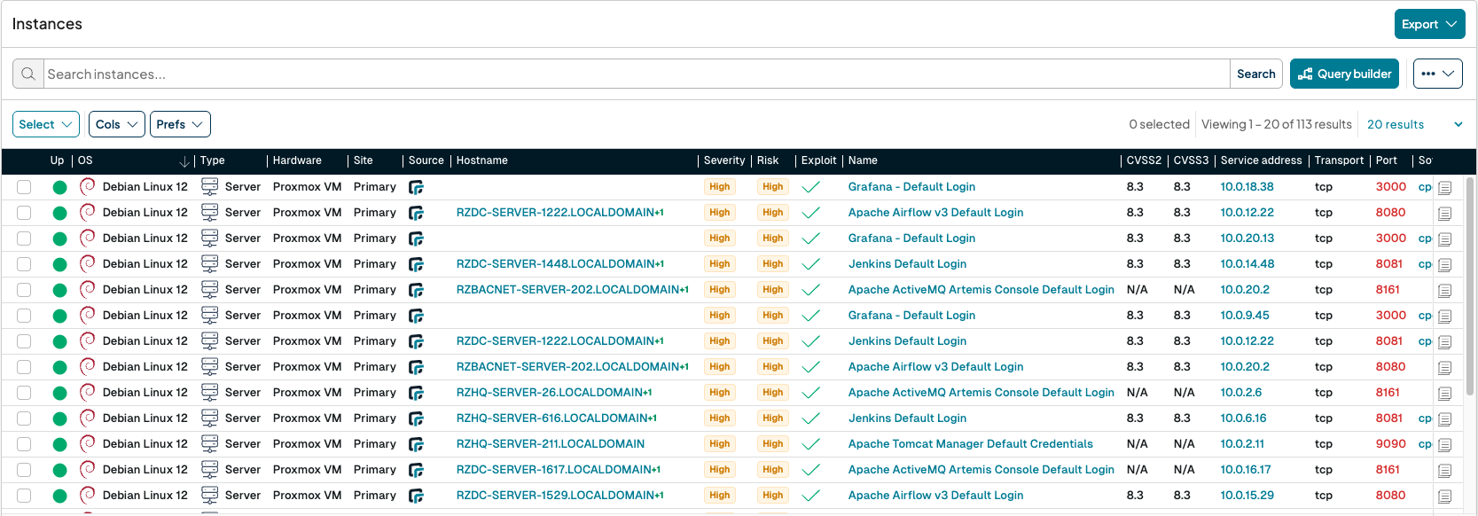
Task: Open the Apache Tomcat Manager Default Credentials link
Action: [970, 444]
